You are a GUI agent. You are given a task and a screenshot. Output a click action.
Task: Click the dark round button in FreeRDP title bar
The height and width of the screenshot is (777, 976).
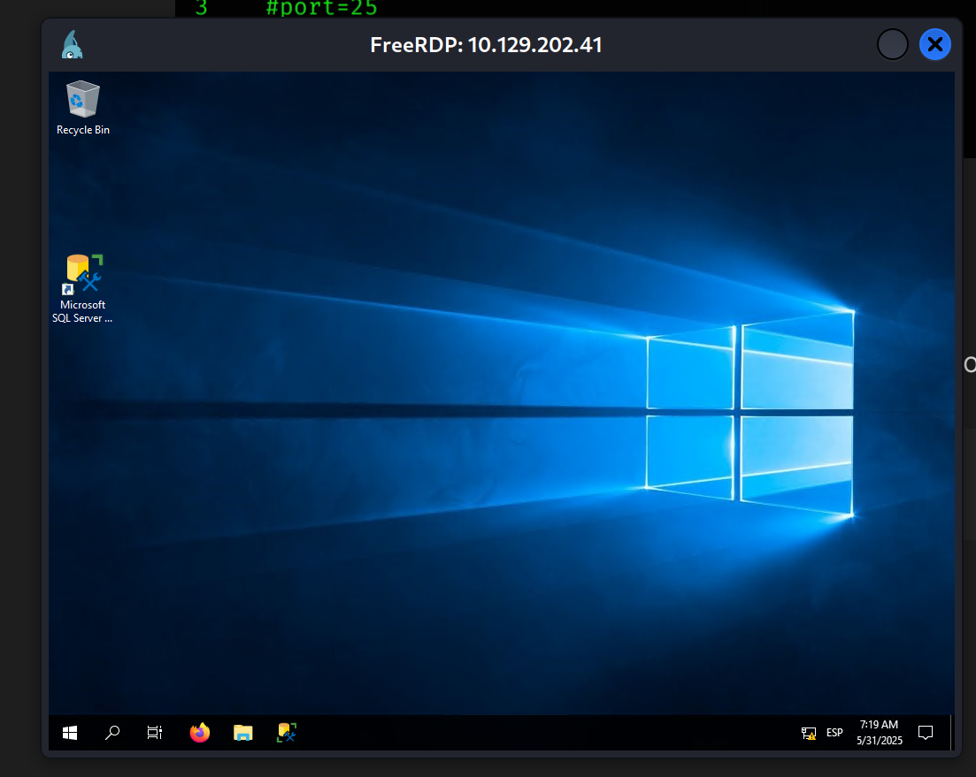pyautogui.click(x=893, y=45)
